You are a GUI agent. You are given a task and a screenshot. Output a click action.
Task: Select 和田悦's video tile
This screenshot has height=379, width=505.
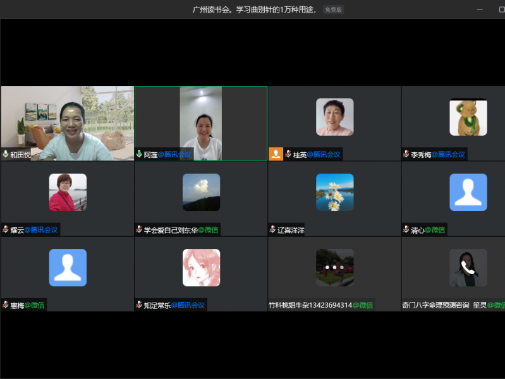[67, 120]
